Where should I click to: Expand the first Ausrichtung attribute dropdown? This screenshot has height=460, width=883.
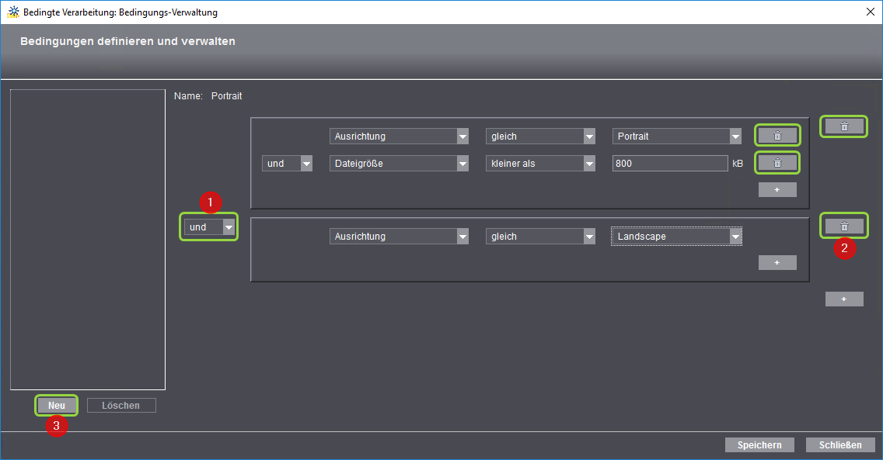pos(399,137)
